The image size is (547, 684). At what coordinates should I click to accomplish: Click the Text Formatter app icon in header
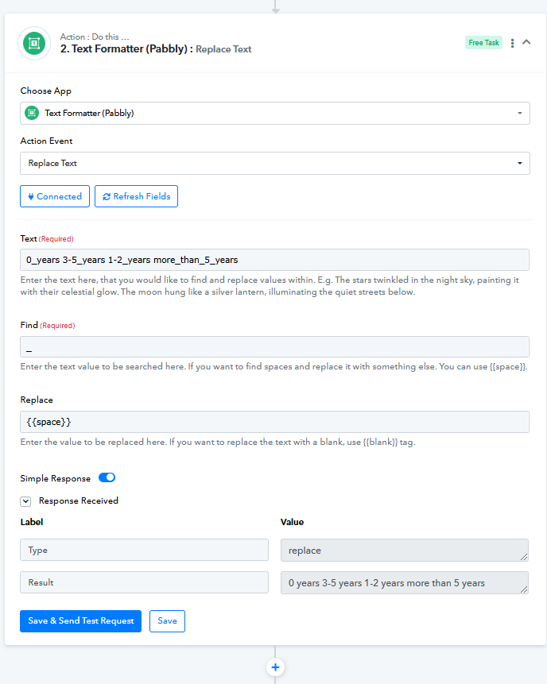[x=34, y=43]
